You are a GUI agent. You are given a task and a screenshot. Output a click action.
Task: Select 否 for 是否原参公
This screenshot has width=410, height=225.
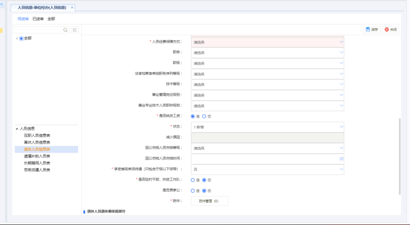[204, 191]
